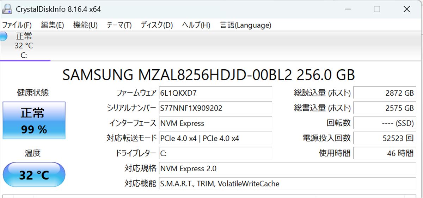
Task: Open the ファイル(F) menu
Action: (17, 25)
